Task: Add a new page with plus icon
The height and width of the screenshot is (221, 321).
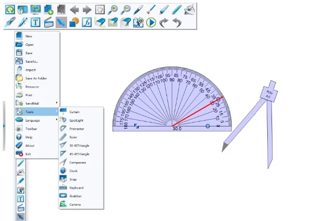Action: pyautogui.click(x=49, y=10)
